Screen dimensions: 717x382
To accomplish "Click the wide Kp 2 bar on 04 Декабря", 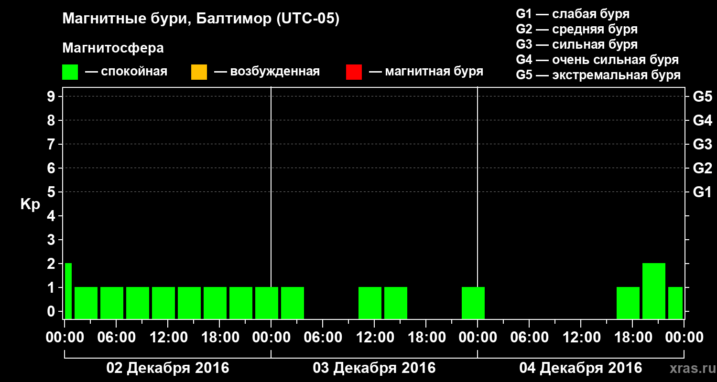I will pyautogui.click(x=653, y=291).
